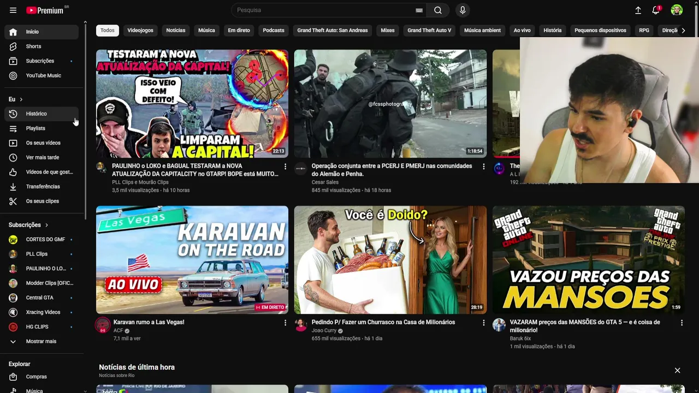Open the notifications bell
The image size is (699, 393).
click(656, 10)
